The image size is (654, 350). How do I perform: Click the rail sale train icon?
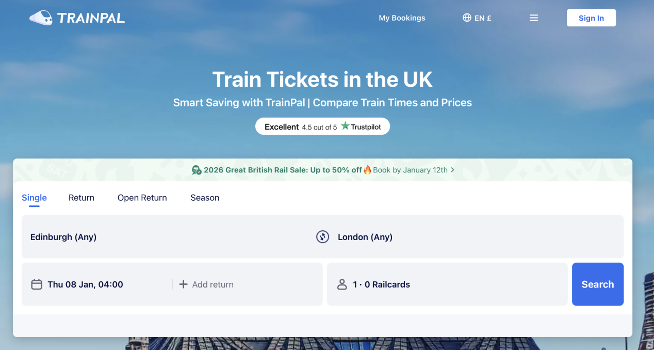click(x=197, y=170)
